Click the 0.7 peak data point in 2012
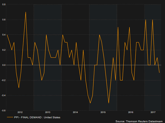Viewport: 165px width, 123px height. [26, 12]
